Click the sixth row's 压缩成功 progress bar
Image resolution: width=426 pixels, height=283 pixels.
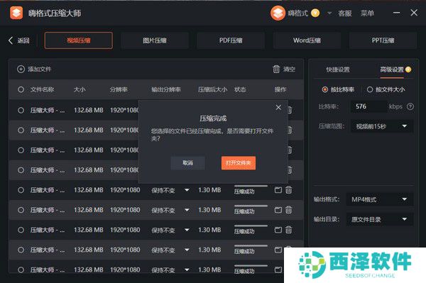pos(251,206)
